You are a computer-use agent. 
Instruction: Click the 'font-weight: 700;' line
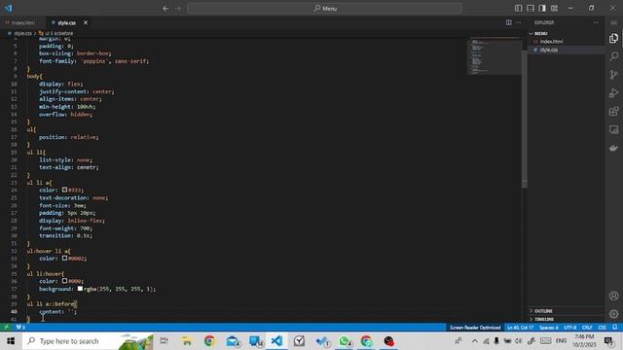point(65,228)
